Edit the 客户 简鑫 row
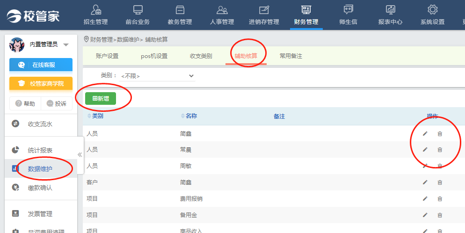Screen dimensions: 465x233 click(x=425, y=182)
